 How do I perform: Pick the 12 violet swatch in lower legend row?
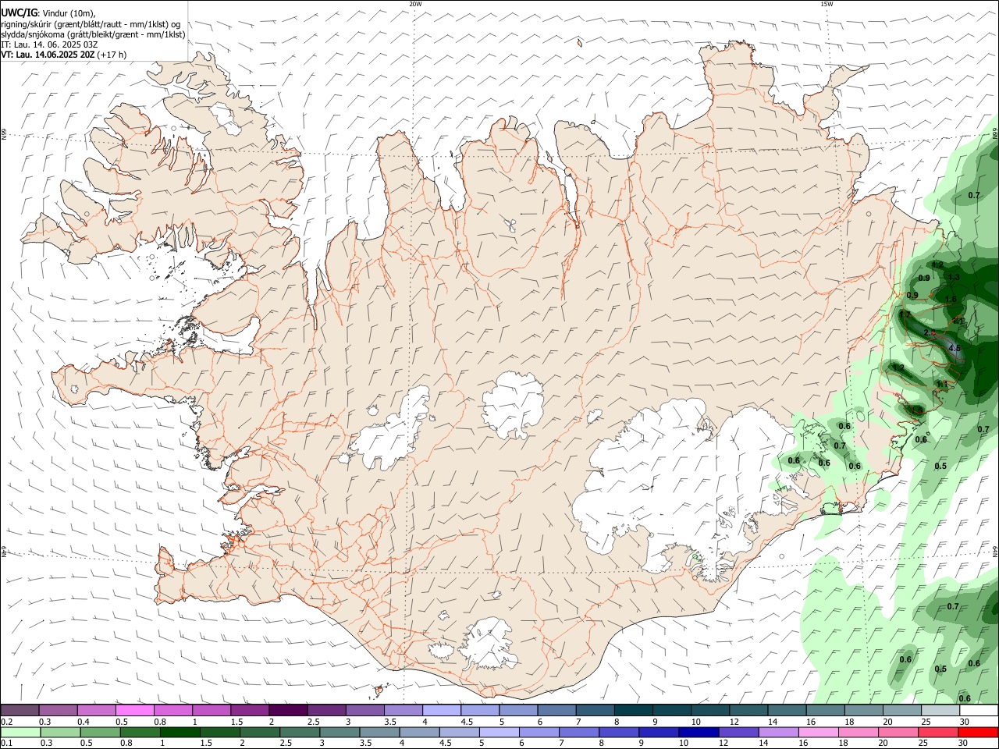coord(739,732)
